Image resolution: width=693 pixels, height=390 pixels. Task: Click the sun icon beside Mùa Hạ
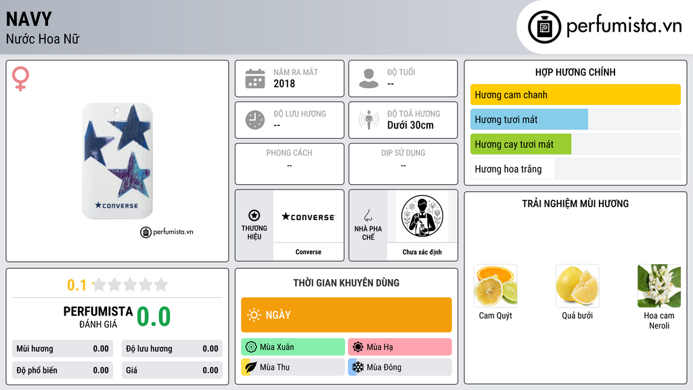coord(358,347)
